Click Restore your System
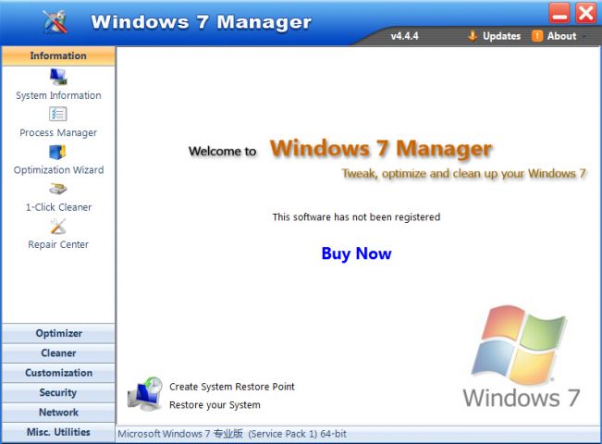 click(x=215, y=405)
